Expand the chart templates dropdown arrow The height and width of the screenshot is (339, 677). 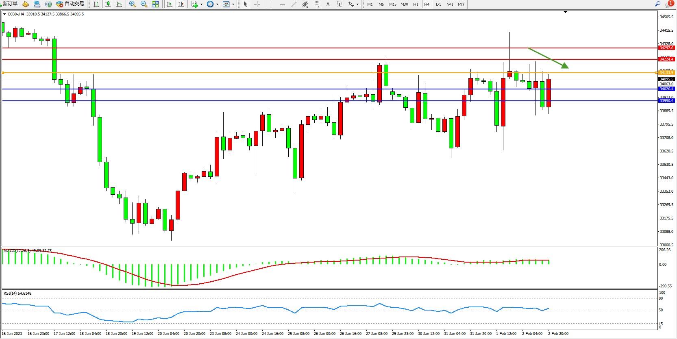click(x=233, y=4)
